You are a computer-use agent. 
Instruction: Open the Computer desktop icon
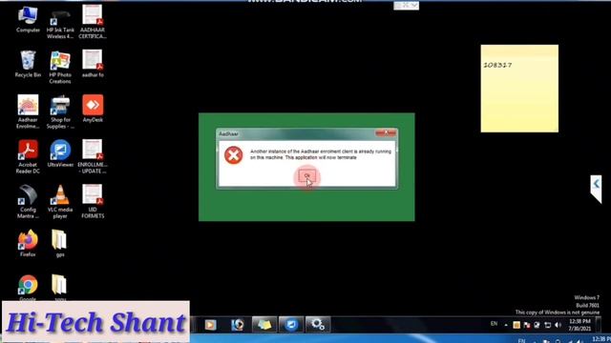(28, 19)
